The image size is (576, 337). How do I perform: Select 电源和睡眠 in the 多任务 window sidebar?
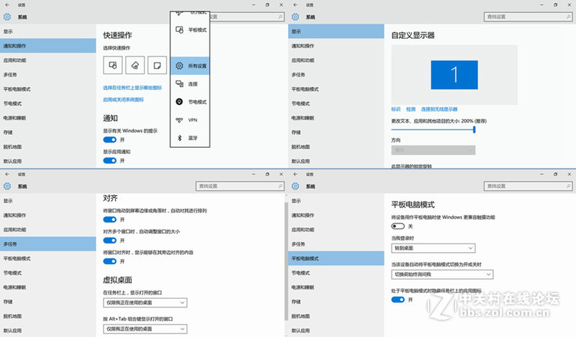coord(48,287)
